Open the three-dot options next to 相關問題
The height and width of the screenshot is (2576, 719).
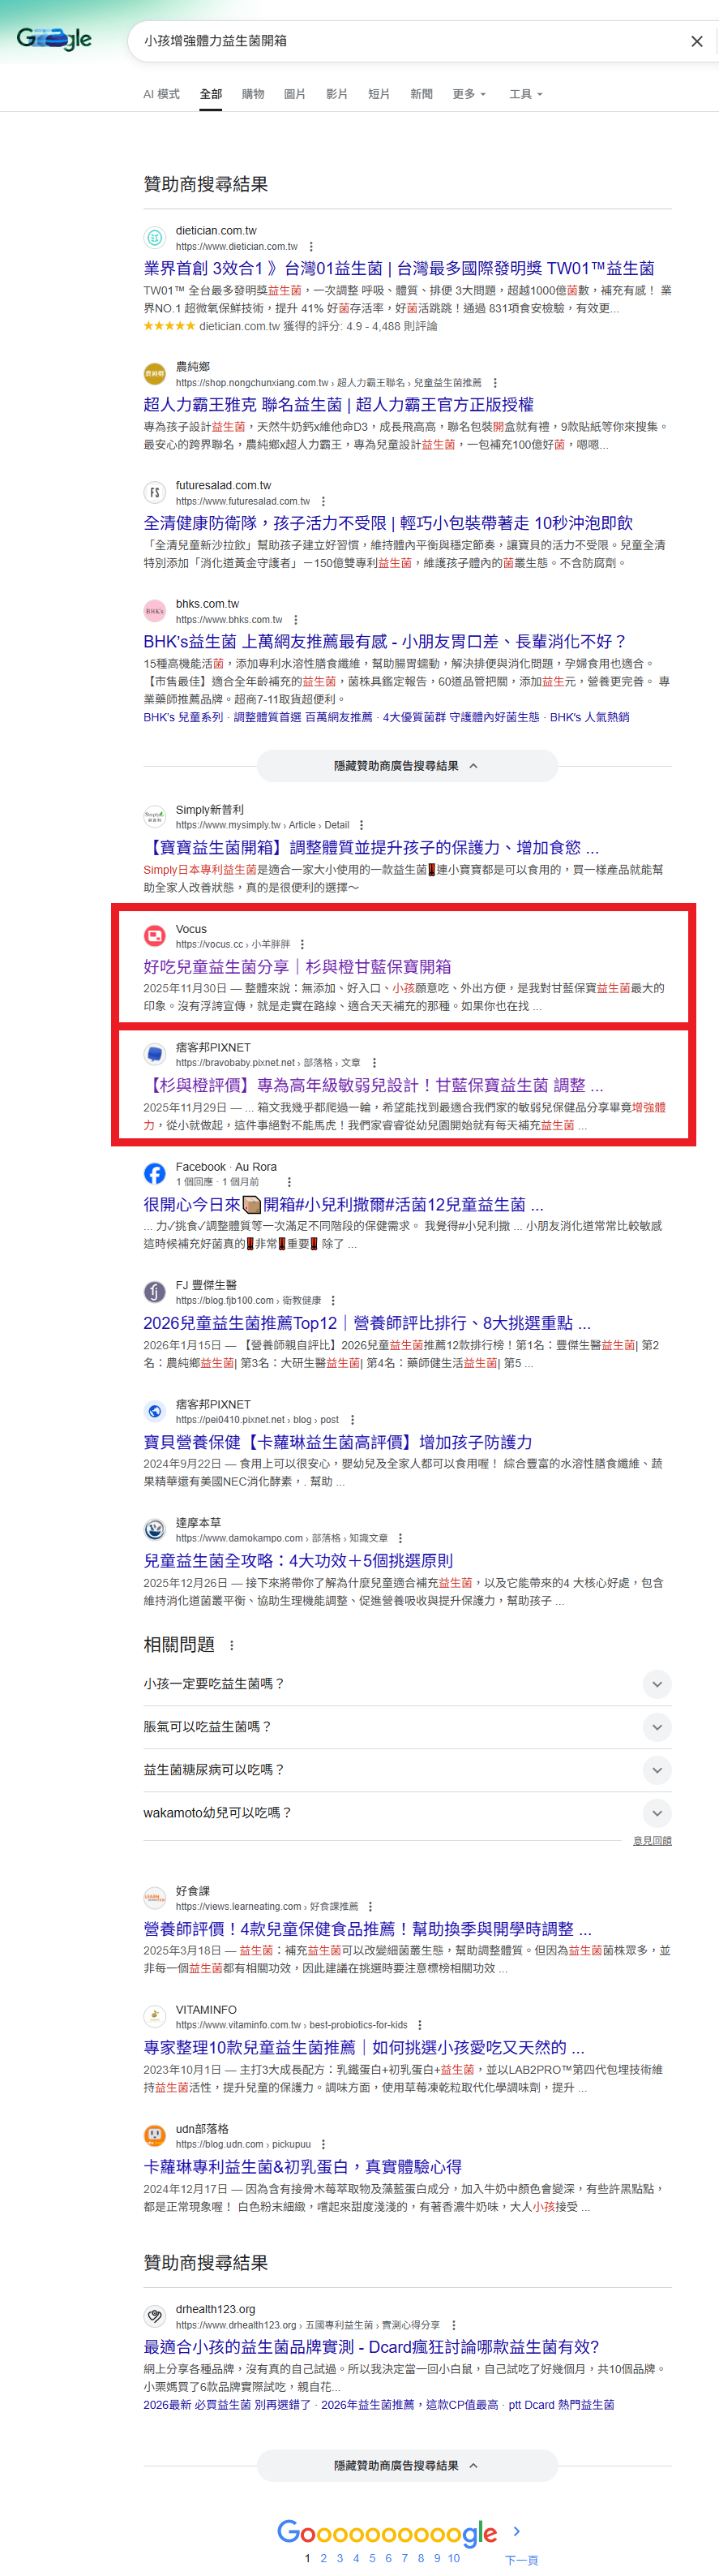coord(232,1645)
